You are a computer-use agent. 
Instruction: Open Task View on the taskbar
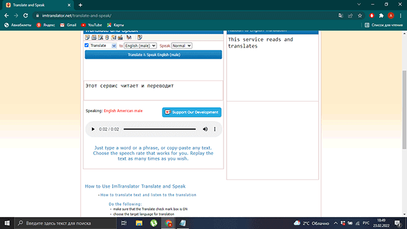(x=124, y=223)
